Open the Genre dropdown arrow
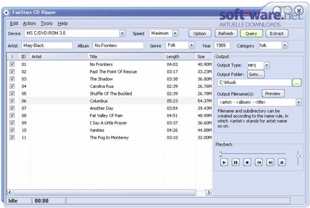This screenshot has height=208, width=310. tap(191, 45)
